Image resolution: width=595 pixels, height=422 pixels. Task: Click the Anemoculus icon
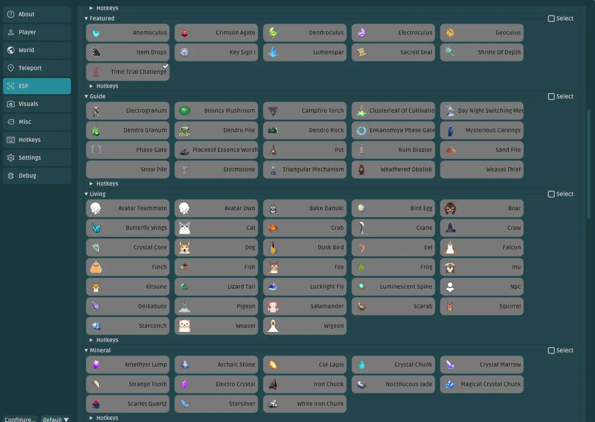(96, 33)
